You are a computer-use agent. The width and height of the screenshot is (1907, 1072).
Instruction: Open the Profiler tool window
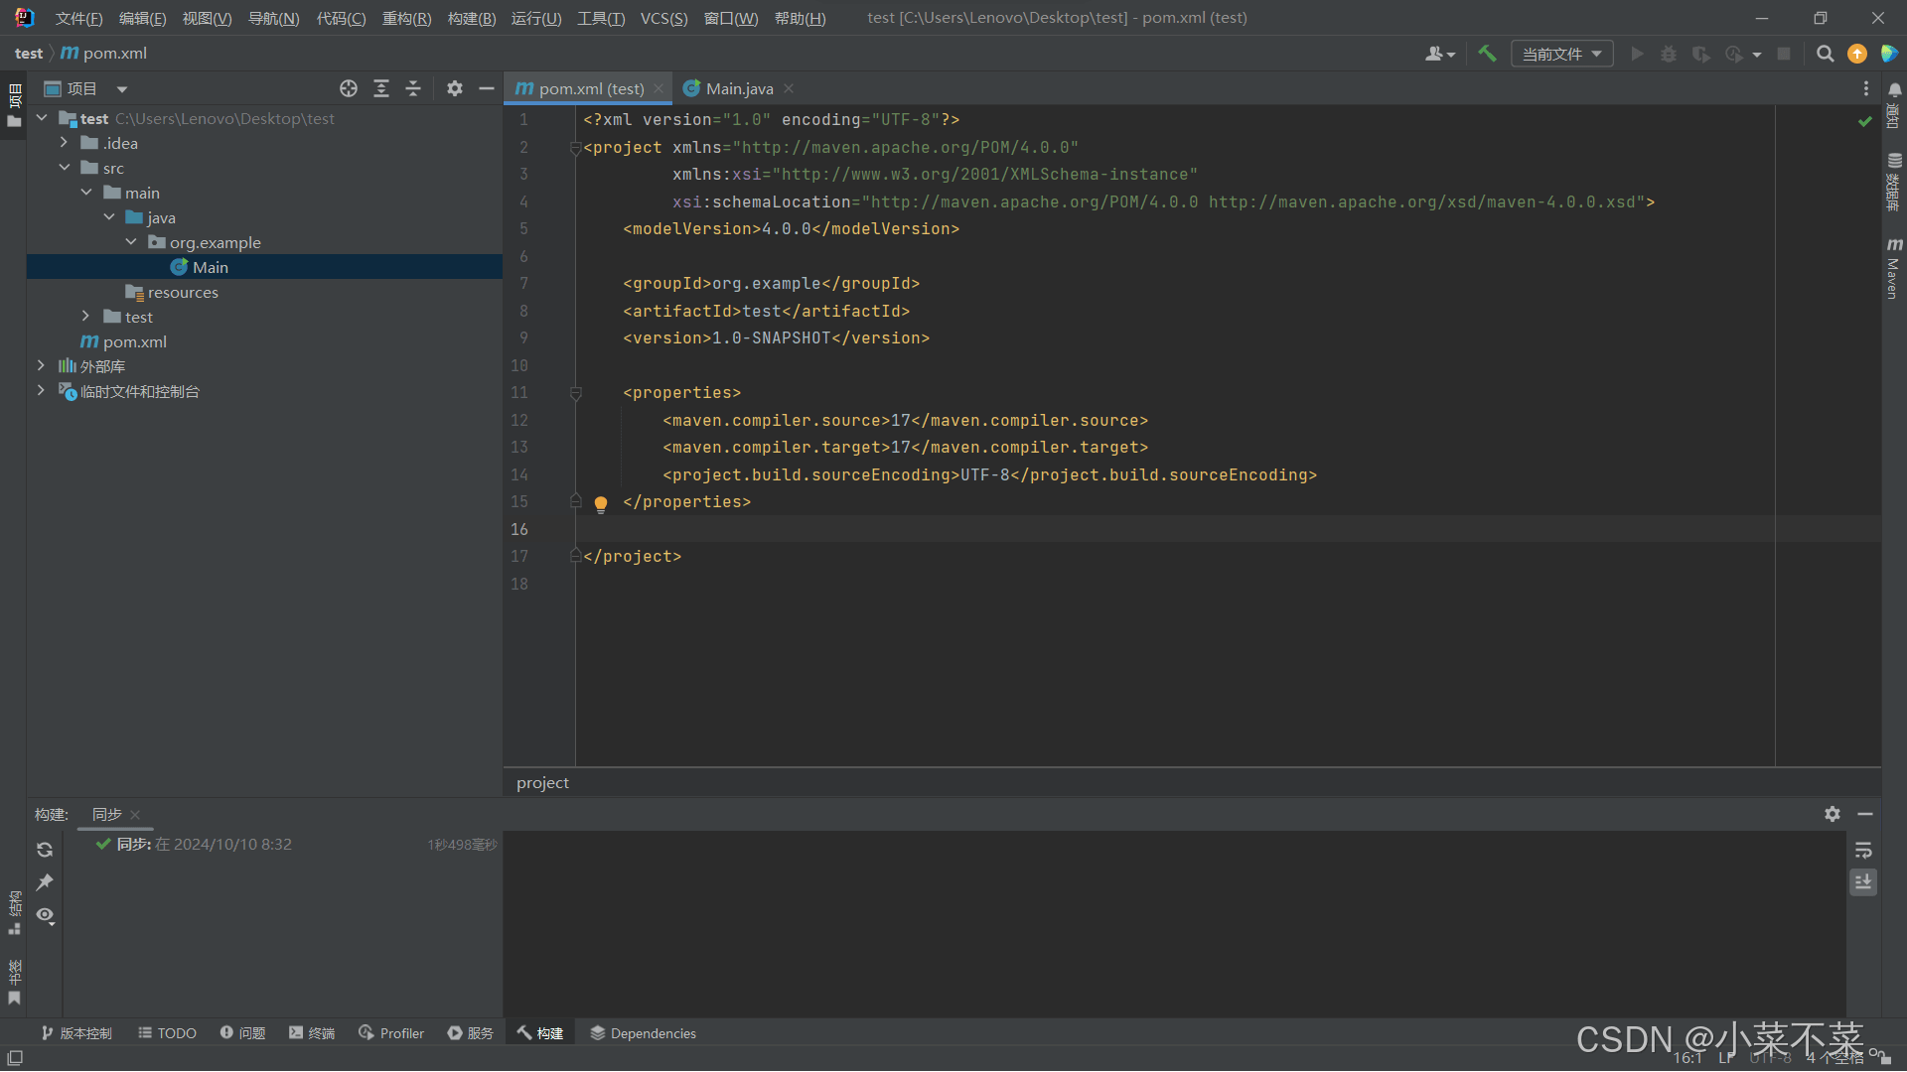pyautogui.click(x=391, y=1033)
